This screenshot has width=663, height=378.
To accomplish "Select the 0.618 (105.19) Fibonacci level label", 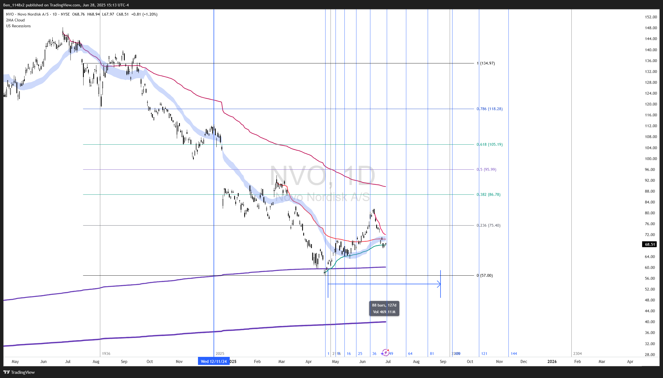I will (490, 144).
